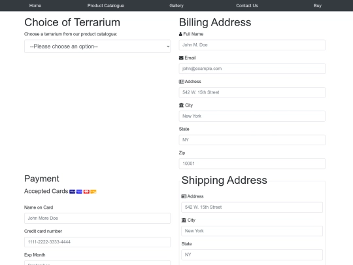Click the envelope icon beside Email
This screenshot has width=353, height=265.
click(181, 58)
